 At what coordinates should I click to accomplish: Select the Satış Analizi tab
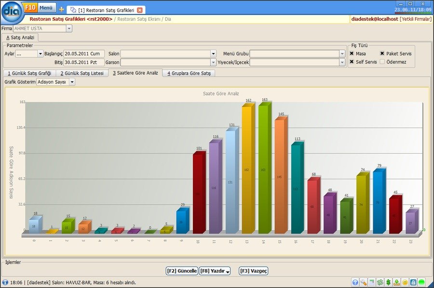coord(20,38)
